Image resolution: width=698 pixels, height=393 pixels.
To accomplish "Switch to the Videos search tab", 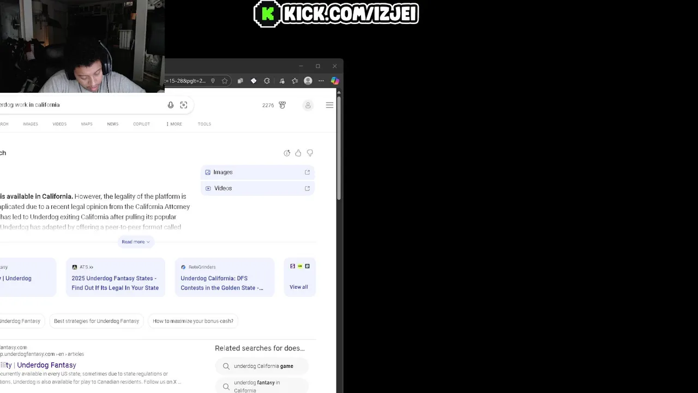I will click(x=59, y=124).
